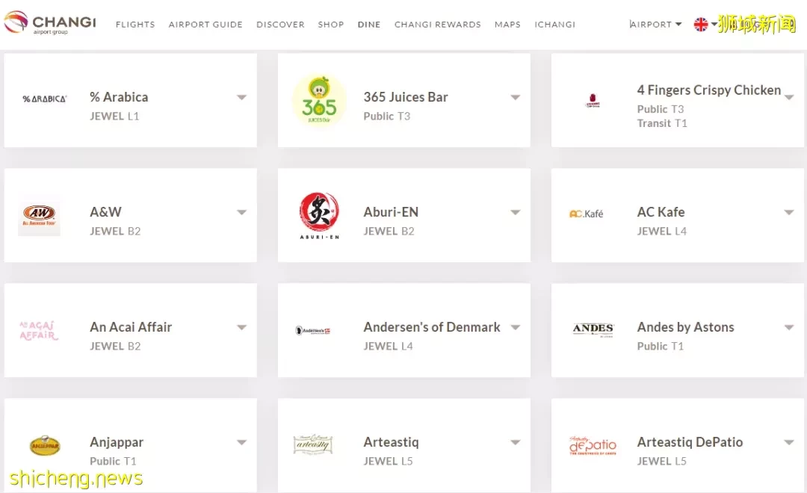Select the 365 Juices Bar logo

[319, 100]
